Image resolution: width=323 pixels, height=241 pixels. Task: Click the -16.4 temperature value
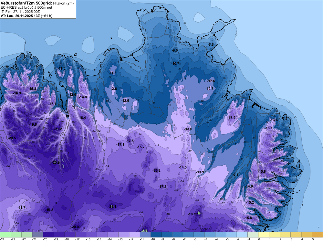pos(82,118)
